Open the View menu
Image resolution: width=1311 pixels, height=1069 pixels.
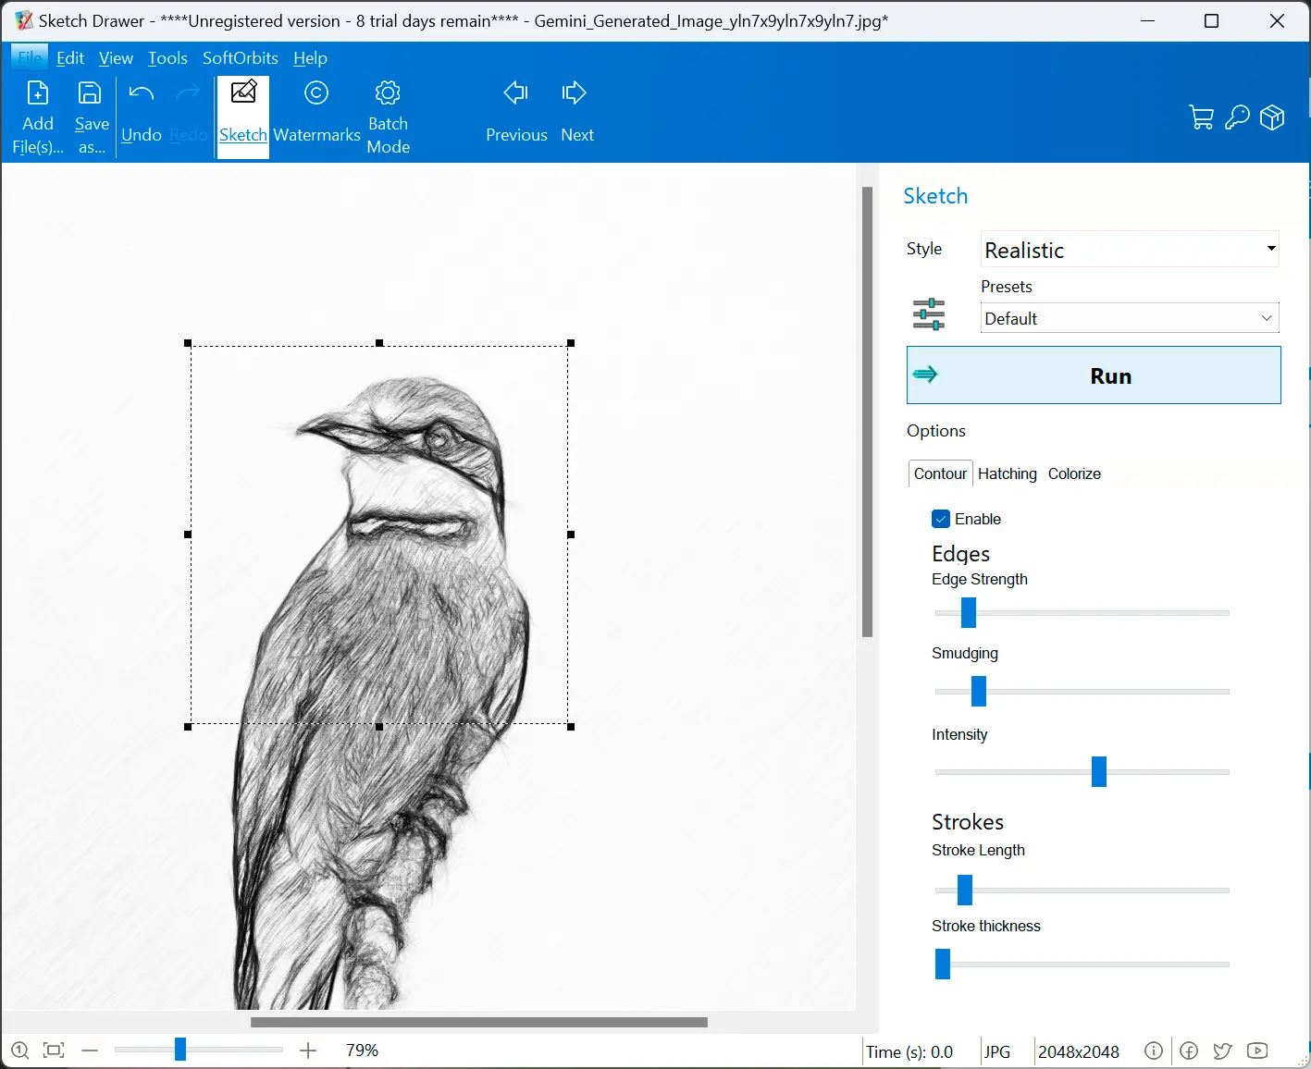[116, 57]
